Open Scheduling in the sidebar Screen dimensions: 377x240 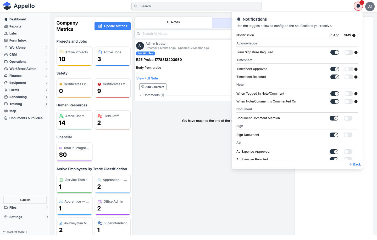pyautogui.click(x=26, y=97)
